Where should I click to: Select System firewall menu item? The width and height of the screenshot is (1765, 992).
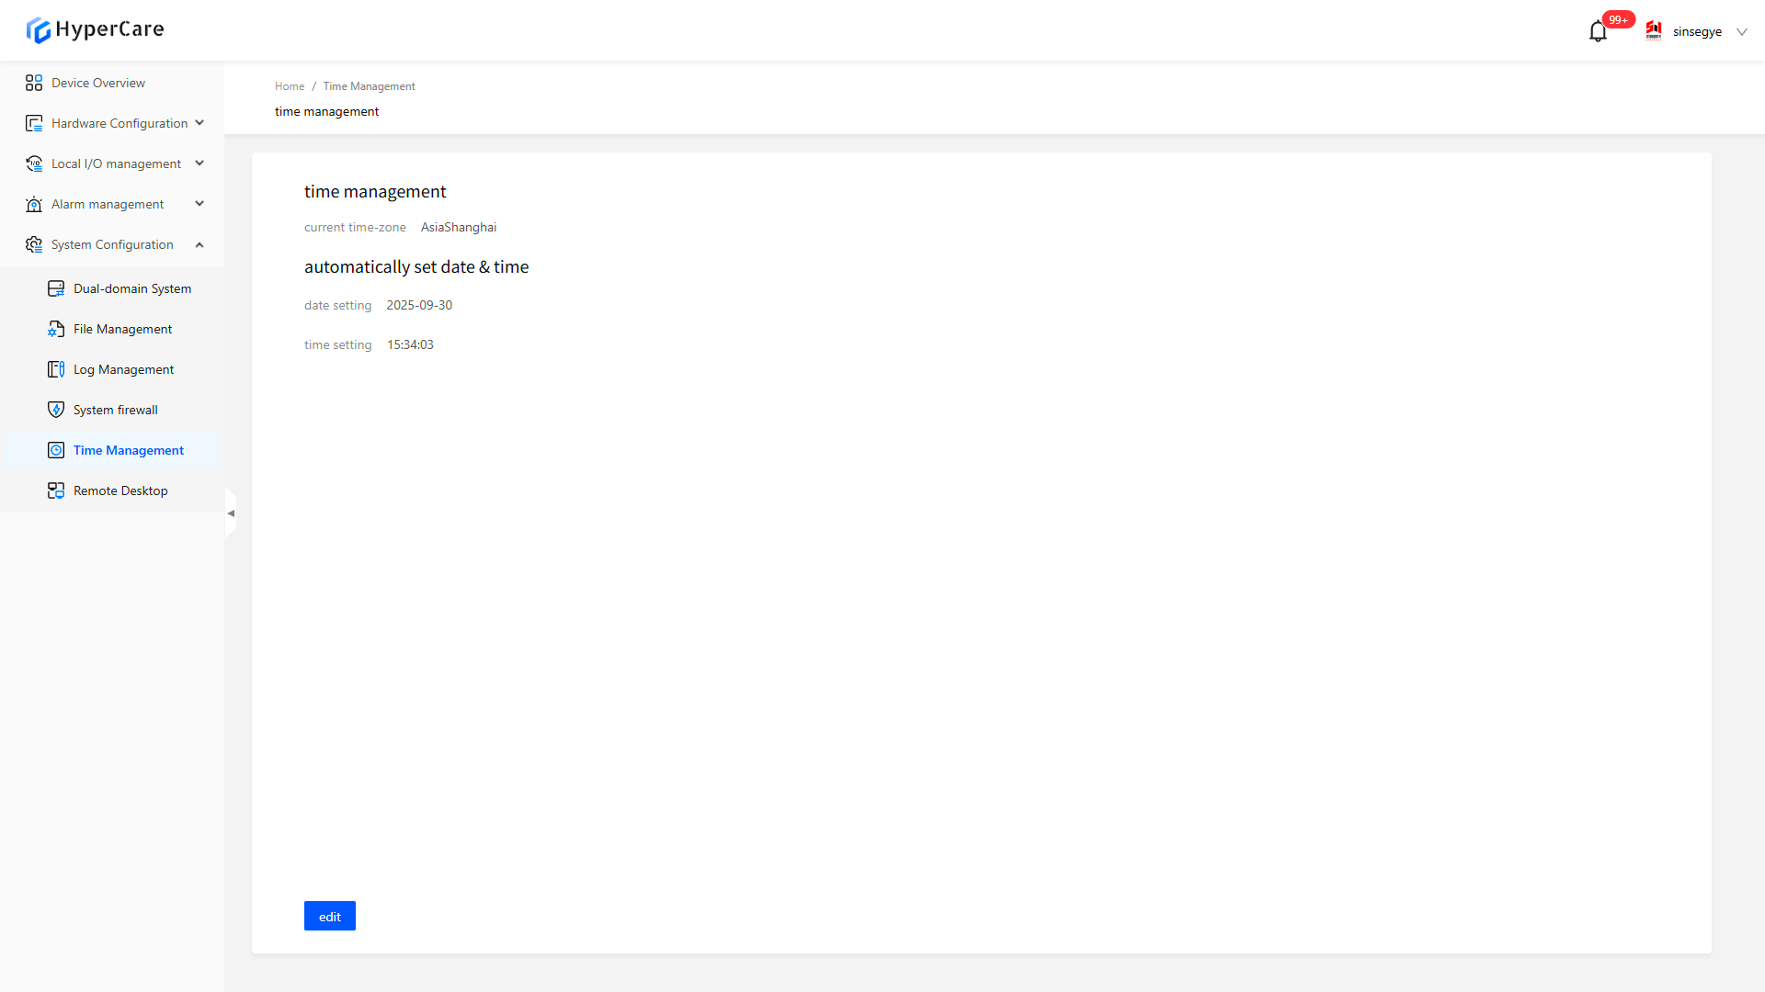pos(116,410)
